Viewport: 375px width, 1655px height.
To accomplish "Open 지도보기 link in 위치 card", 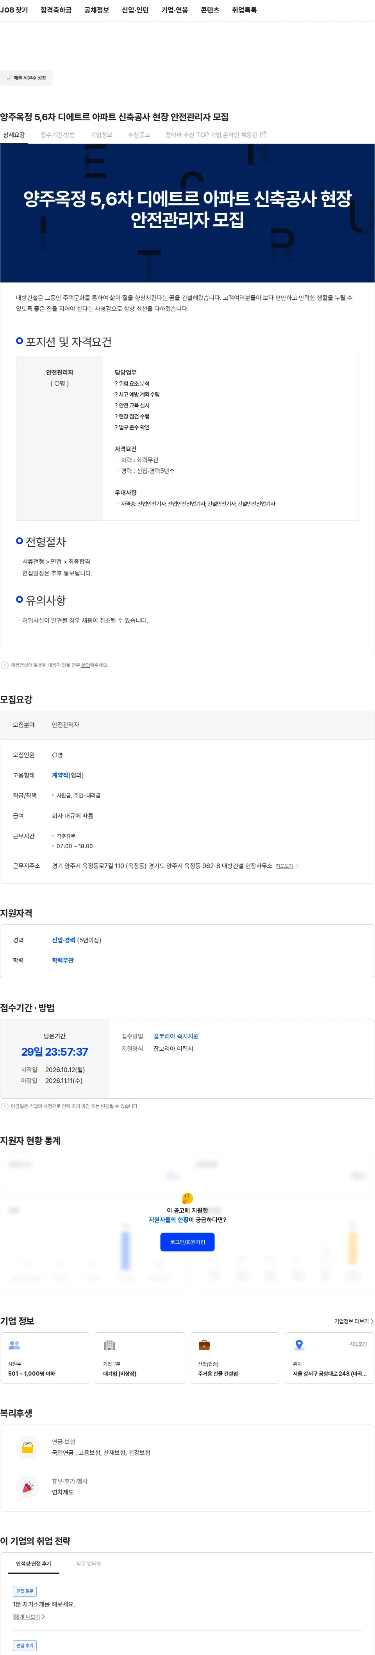I will tap(358, 1343).
